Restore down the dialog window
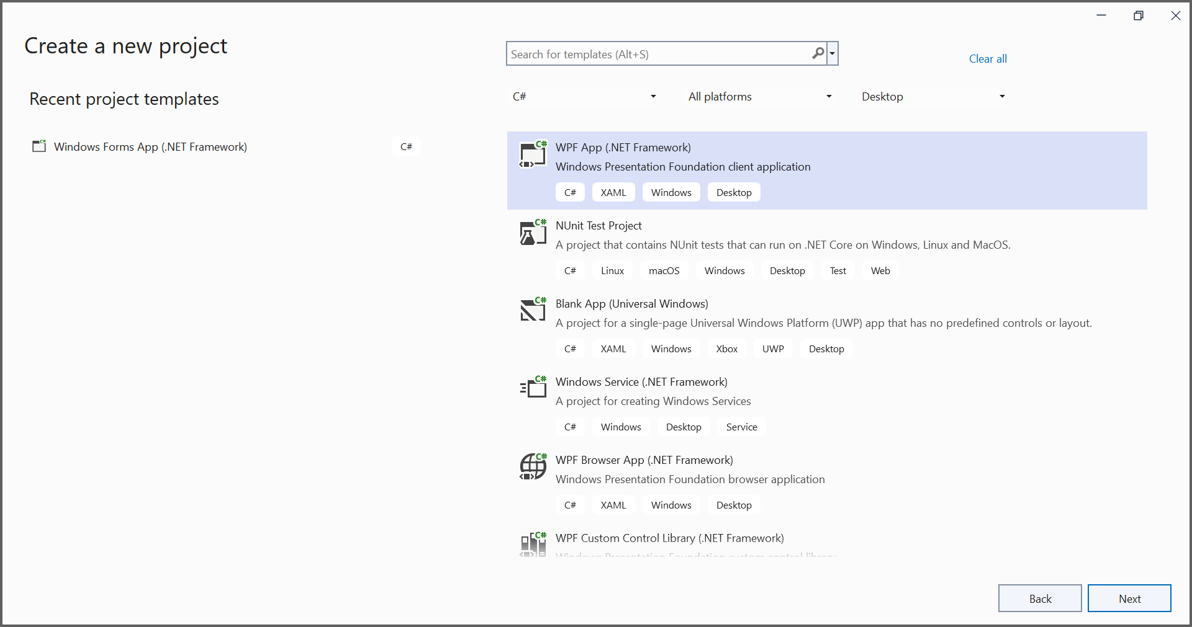The image size is (1192, 627). [1139, 16]
